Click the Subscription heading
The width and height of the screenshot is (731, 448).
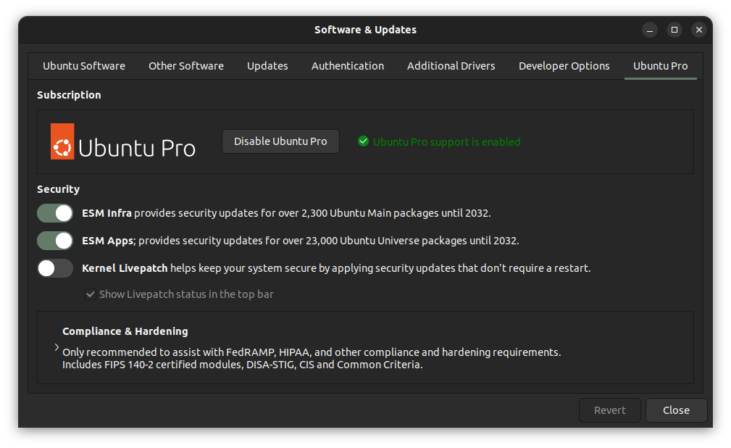[69, 95]
